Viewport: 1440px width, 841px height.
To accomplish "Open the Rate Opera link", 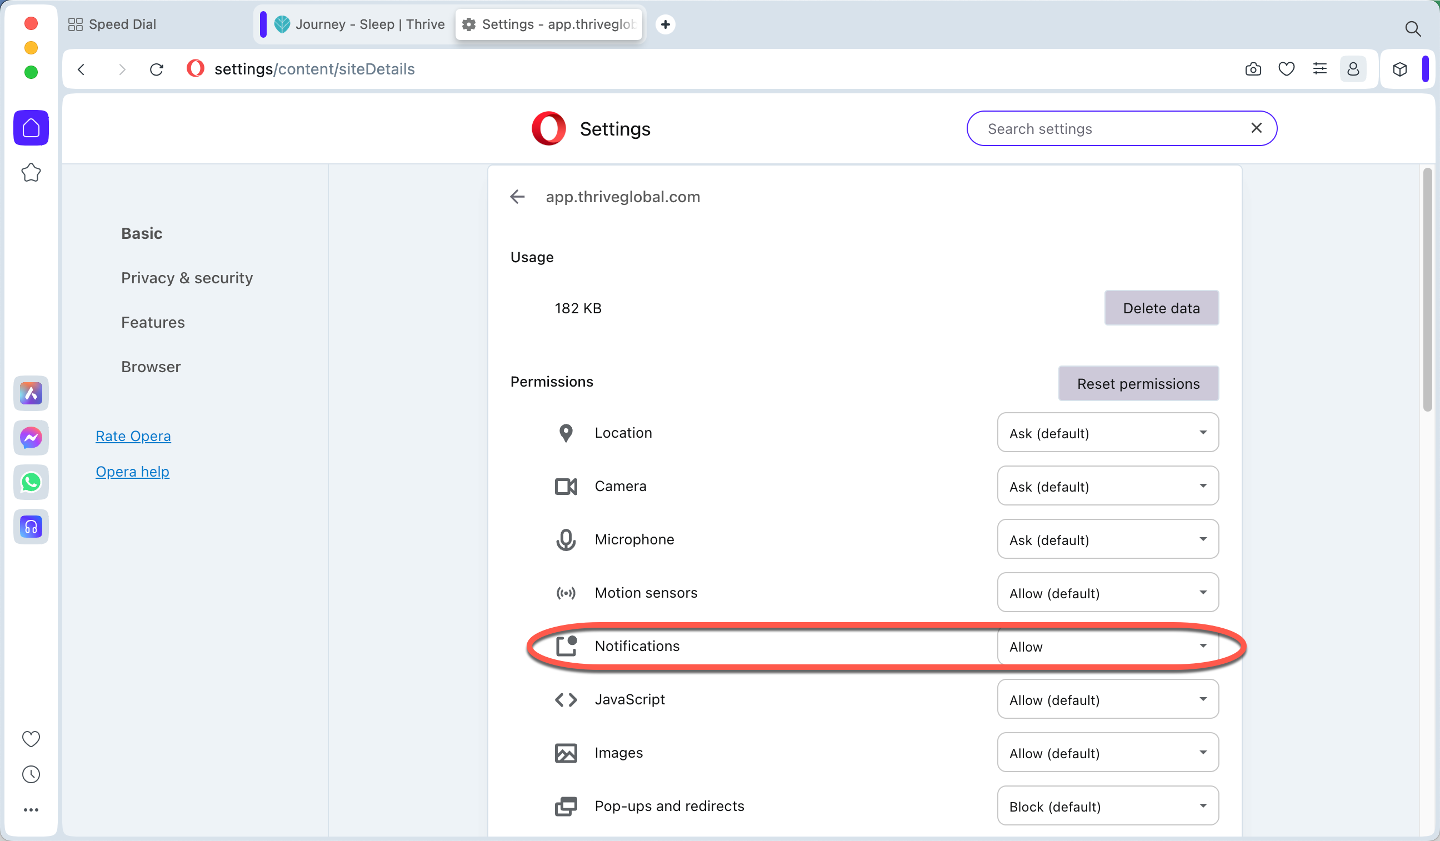I will pos(133,436).
